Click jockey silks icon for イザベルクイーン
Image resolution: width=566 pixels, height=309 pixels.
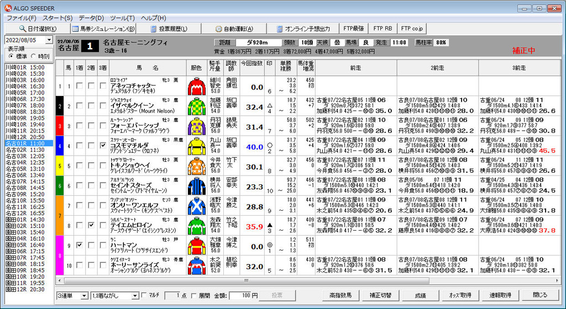pos(197,106)
